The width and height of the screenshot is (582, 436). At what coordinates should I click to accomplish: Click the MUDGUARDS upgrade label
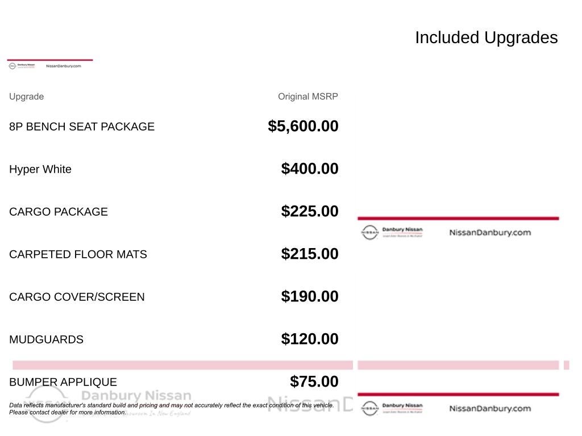[46, 339]
